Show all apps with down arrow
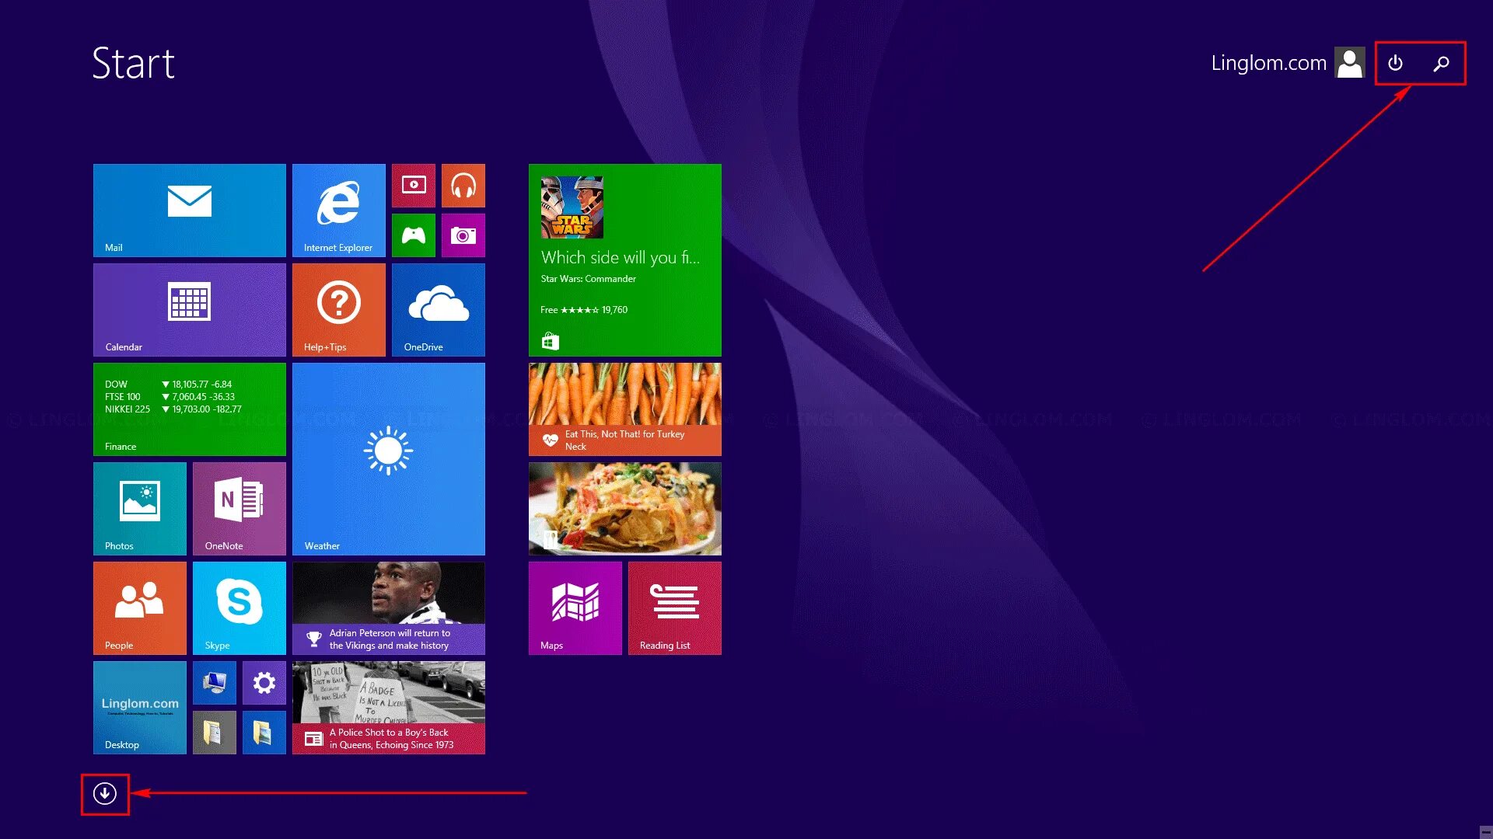The height and width of the screenshot is (839, 1493). coord(105,793)
